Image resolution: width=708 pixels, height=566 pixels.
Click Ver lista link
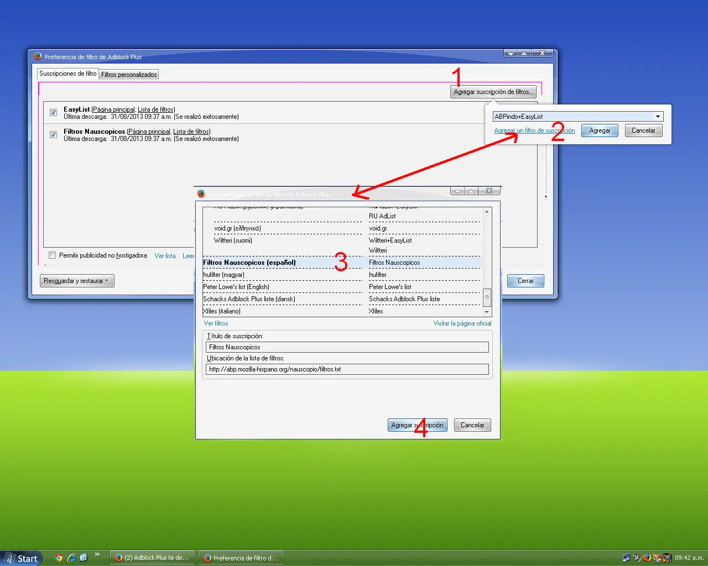[165, 256]
